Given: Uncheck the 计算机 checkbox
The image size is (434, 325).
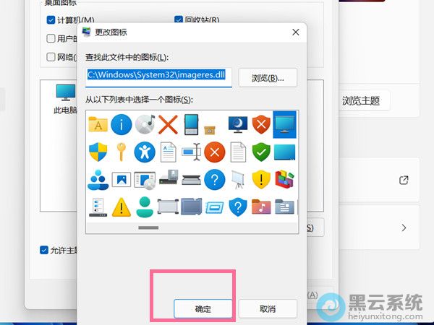Looking at the screenshot, I should pyautogui.click(x=51, y=19).
